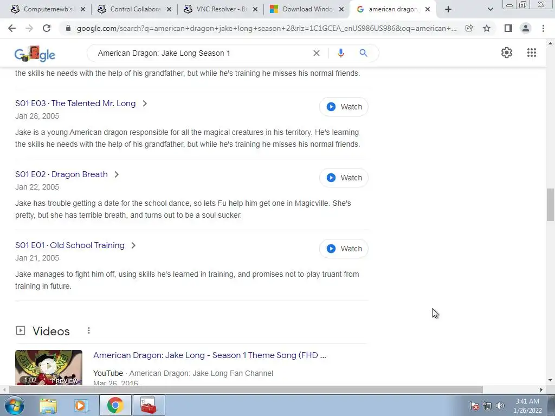
Task: Click the browser forward arrow
Action: point(29,28)
